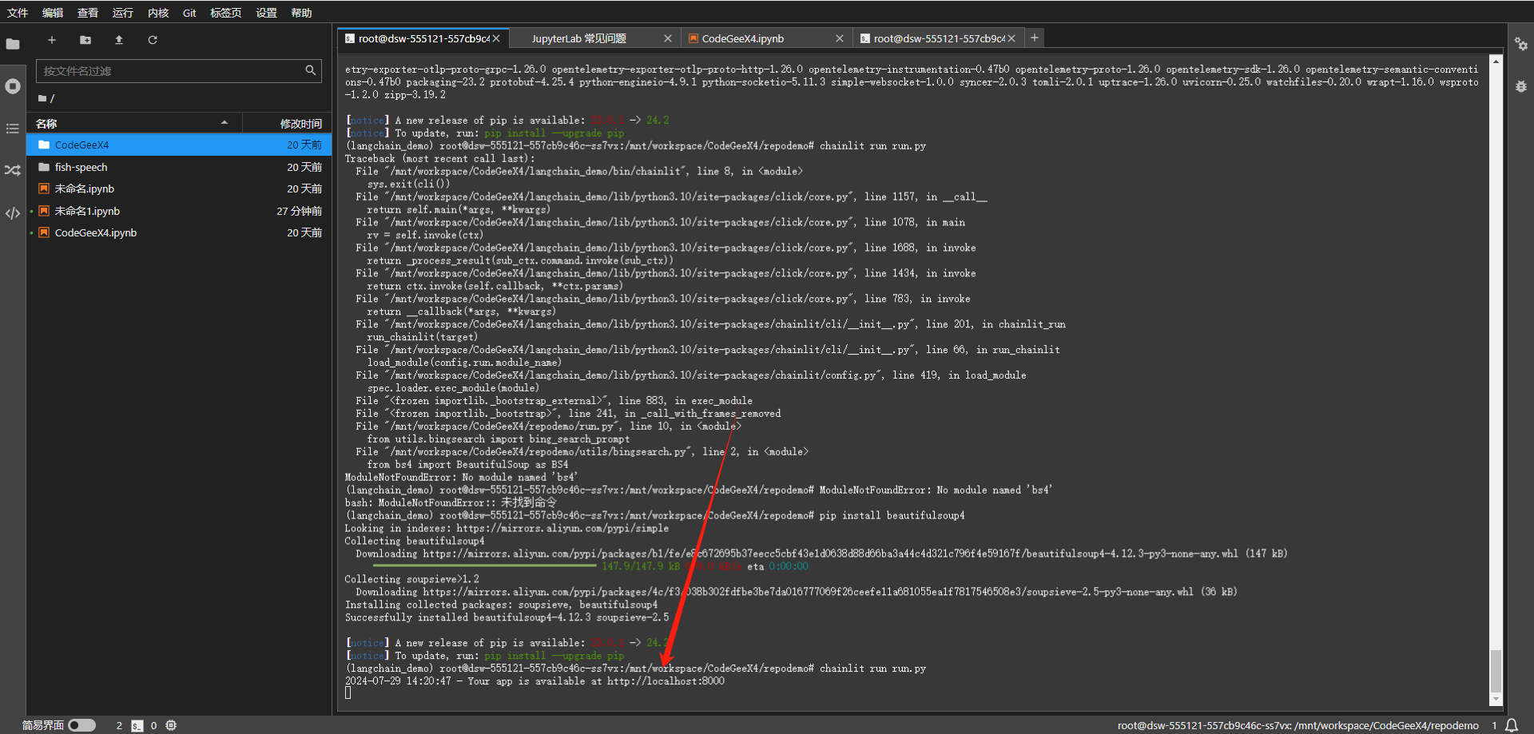Open the 运行 menu
1534x734 pixels.
[x=123, y=13]
